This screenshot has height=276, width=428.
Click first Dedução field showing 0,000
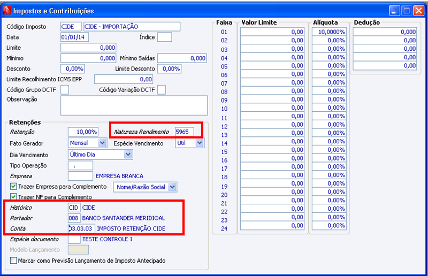click(385, 32)
